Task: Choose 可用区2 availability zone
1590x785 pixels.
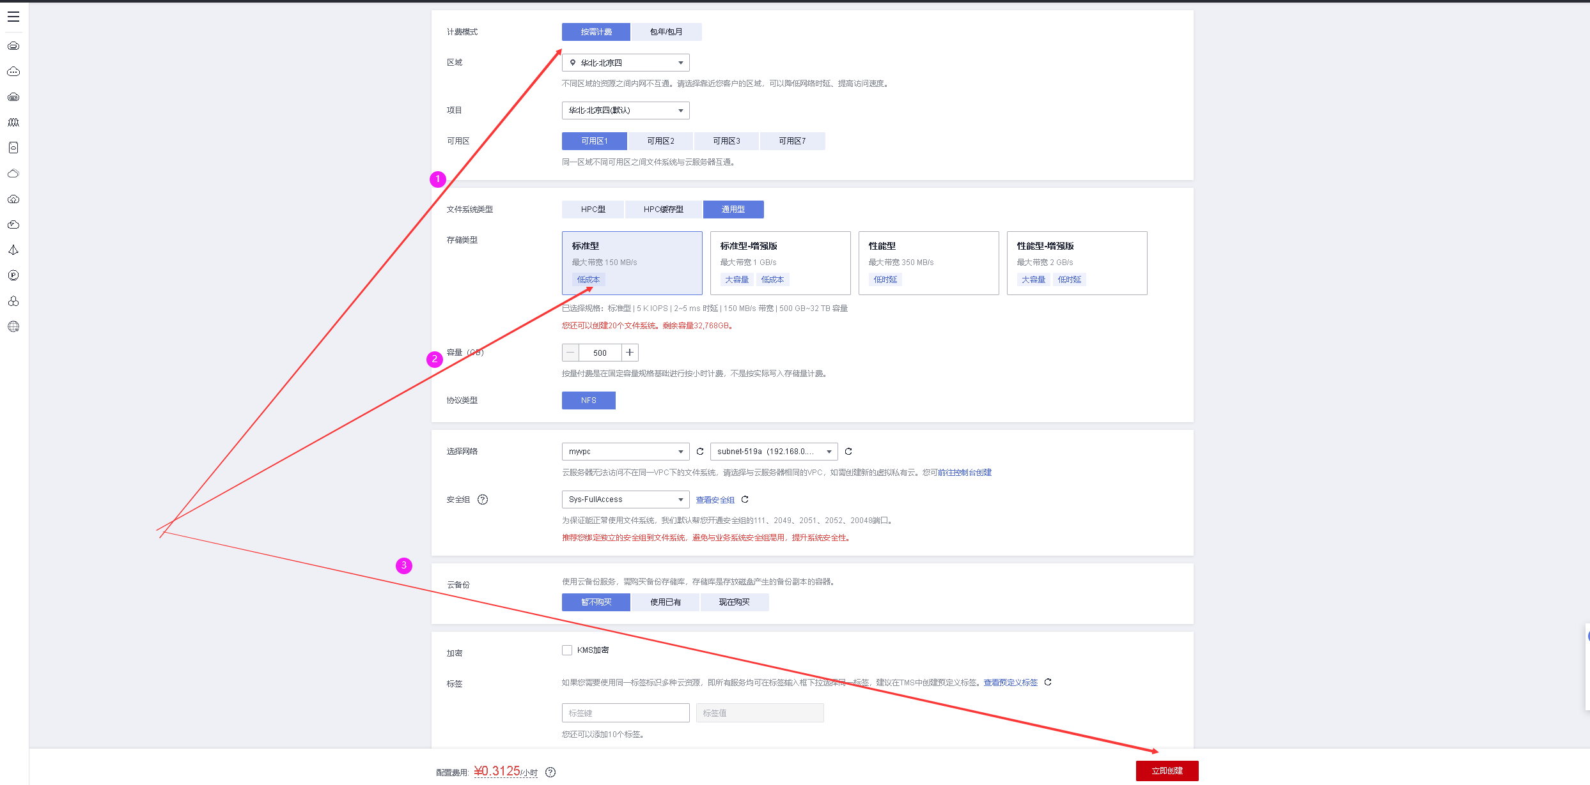Action: (660, 141)
